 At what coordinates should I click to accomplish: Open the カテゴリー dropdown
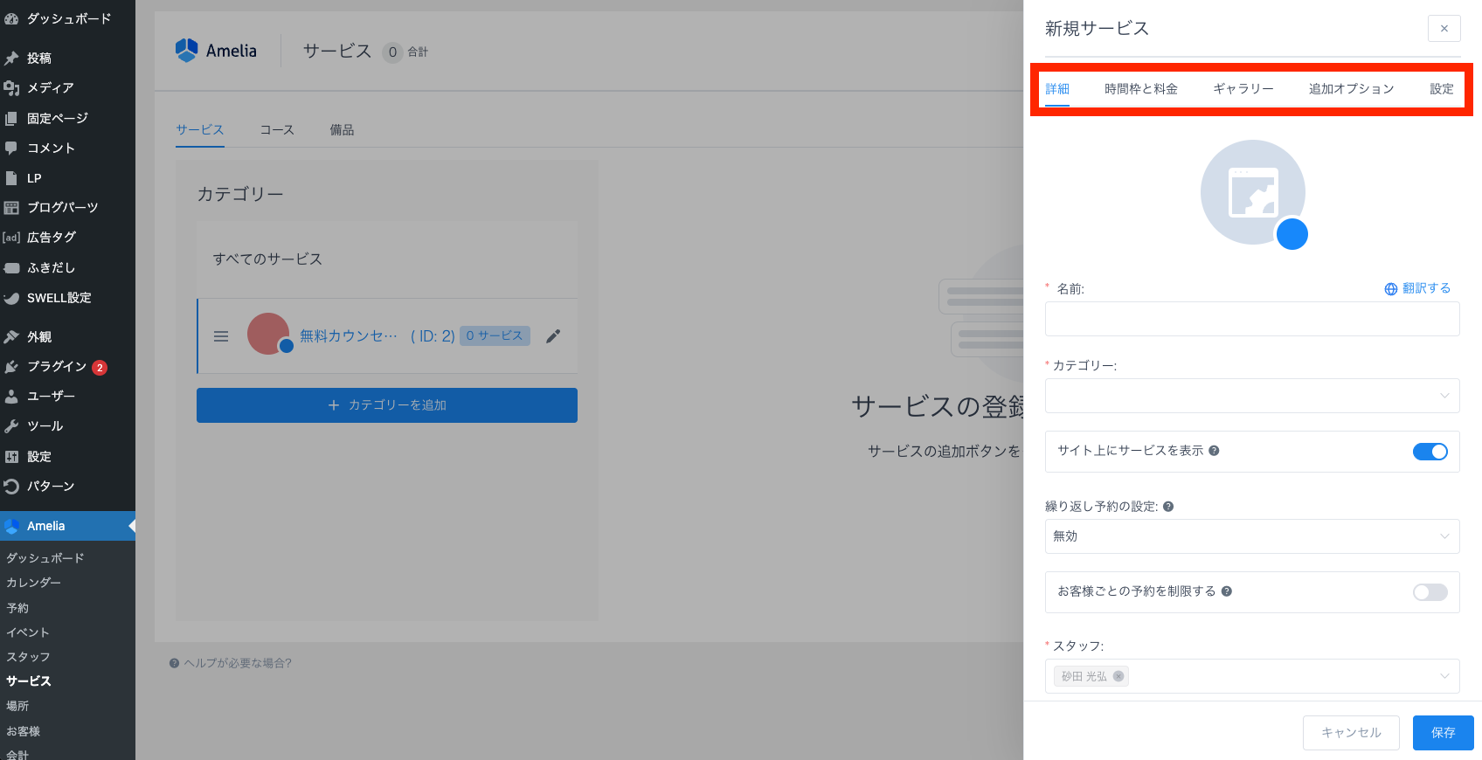(x=1251, y=396)
